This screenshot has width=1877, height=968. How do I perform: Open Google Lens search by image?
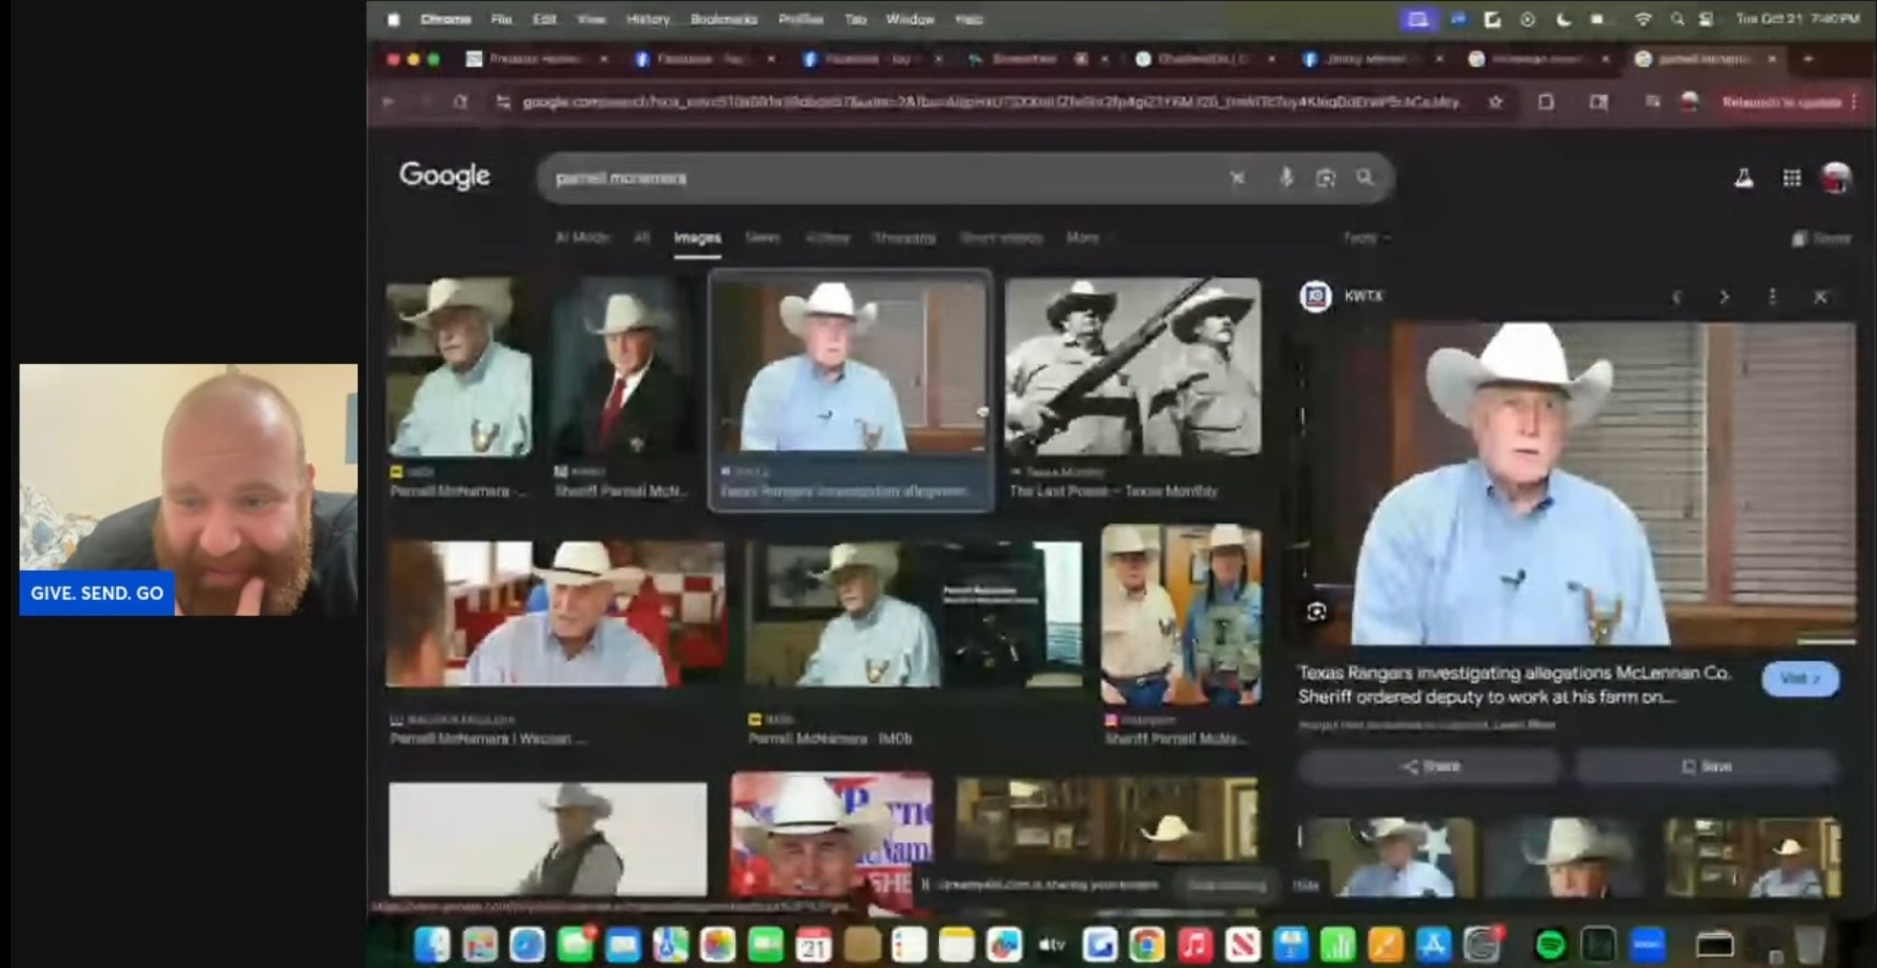[1325, 178]
